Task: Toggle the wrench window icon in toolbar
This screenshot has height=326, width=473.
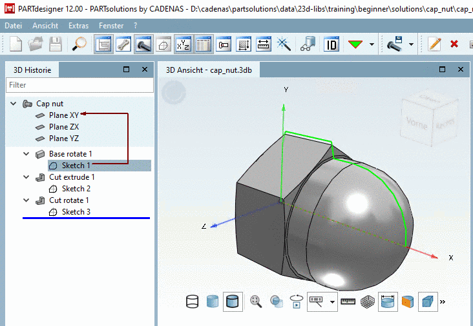Action: (123, 44)
